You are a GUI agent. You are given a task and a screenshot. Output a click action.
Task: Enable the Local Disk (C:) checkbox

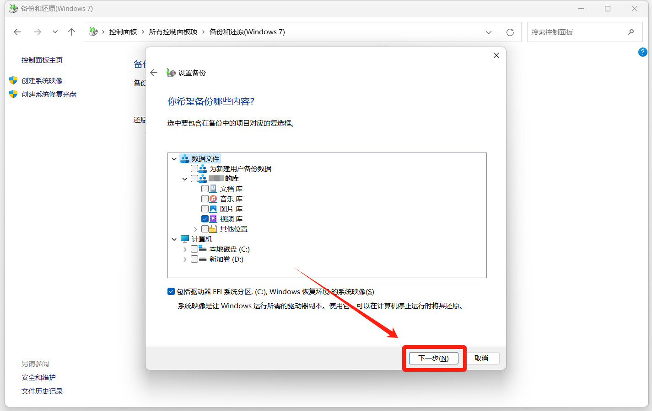pos(194,249)
